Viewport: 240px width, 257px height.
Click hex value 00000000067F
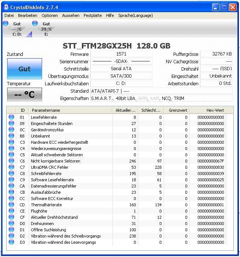[x=211, y=161]
